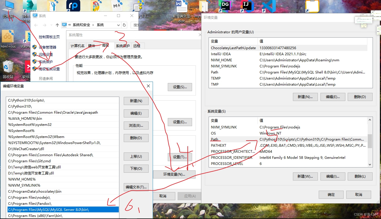Open the 回收站 recycle bin icon
The image size is (381, 219).
pos(8,69)
